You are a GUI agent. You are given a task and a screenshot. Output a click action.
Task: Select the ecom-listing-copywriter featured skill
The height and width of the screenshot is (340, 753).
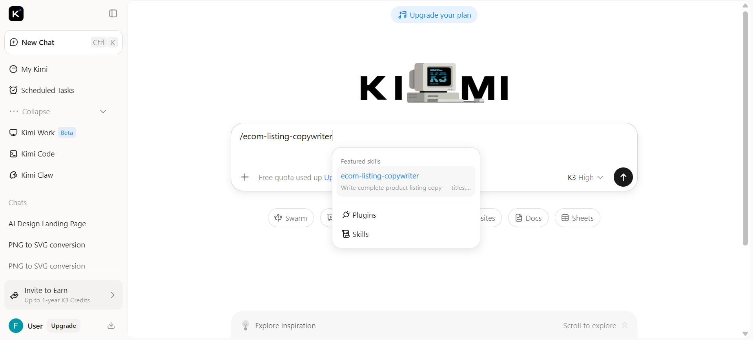click(406, 181)
